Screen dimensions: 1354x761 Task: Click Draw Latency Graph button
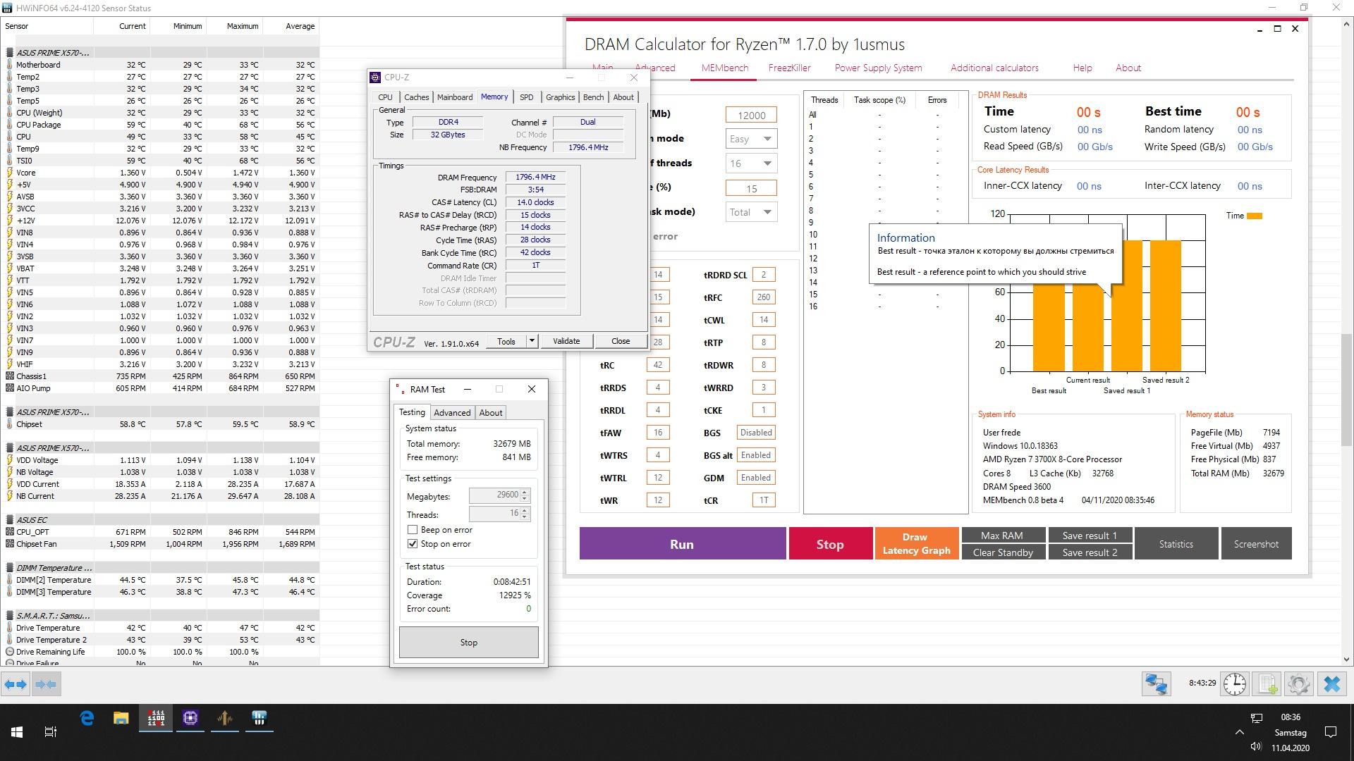pyautogui.click(x=916, y=544)
